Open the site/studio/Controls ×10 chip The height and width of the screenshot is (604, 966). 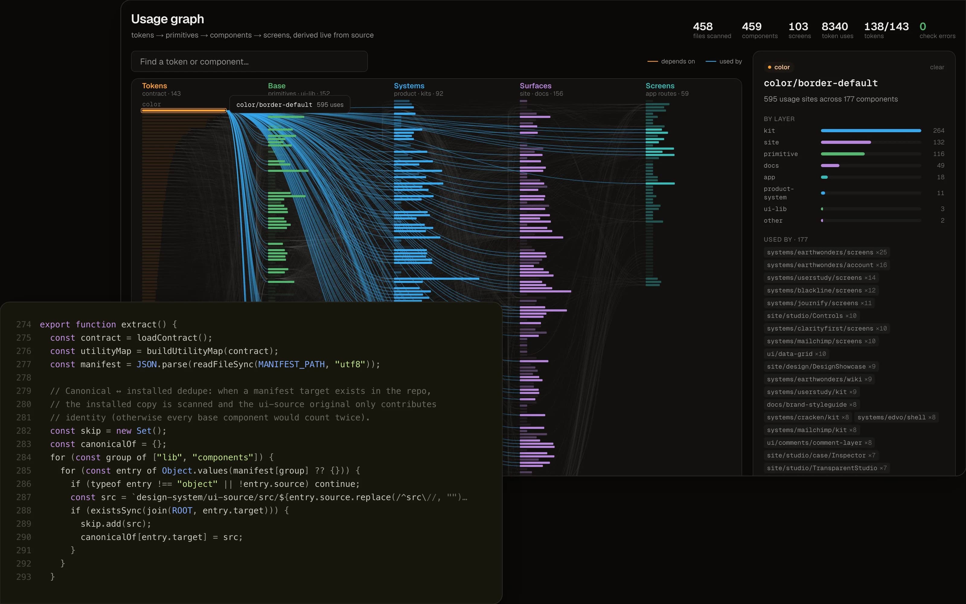tap(811, 316)
